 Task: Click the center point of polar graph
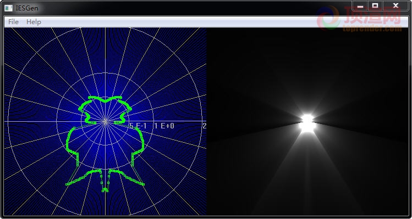point(105,121)
